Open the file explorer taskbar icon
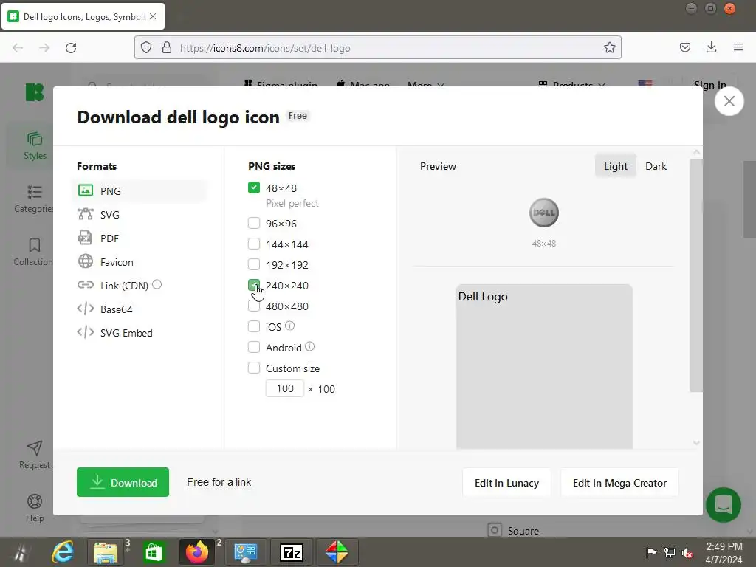The height and width of the screenshot is (567, 756). pos(106,552)
